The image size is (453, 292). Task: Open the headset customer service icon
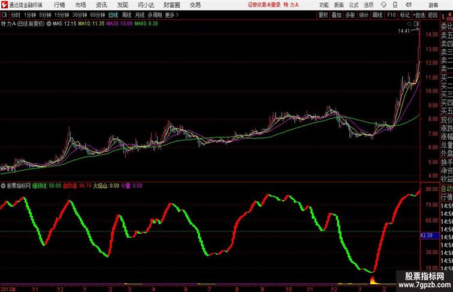point(383,5)
